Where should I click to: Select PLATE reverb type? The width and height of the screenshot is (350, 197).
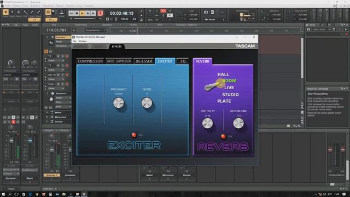(x=224, y=101)
